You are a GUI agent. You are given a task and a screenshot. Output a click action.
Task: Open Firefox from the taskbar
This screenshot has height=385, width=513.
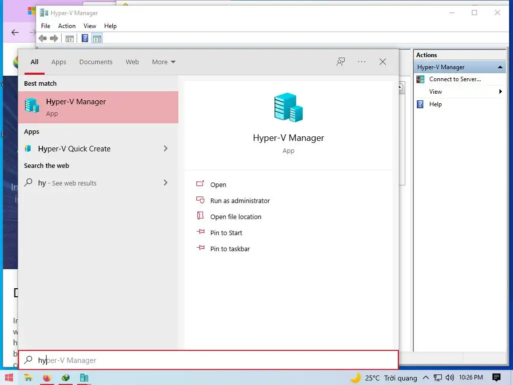tap(47, 378)
